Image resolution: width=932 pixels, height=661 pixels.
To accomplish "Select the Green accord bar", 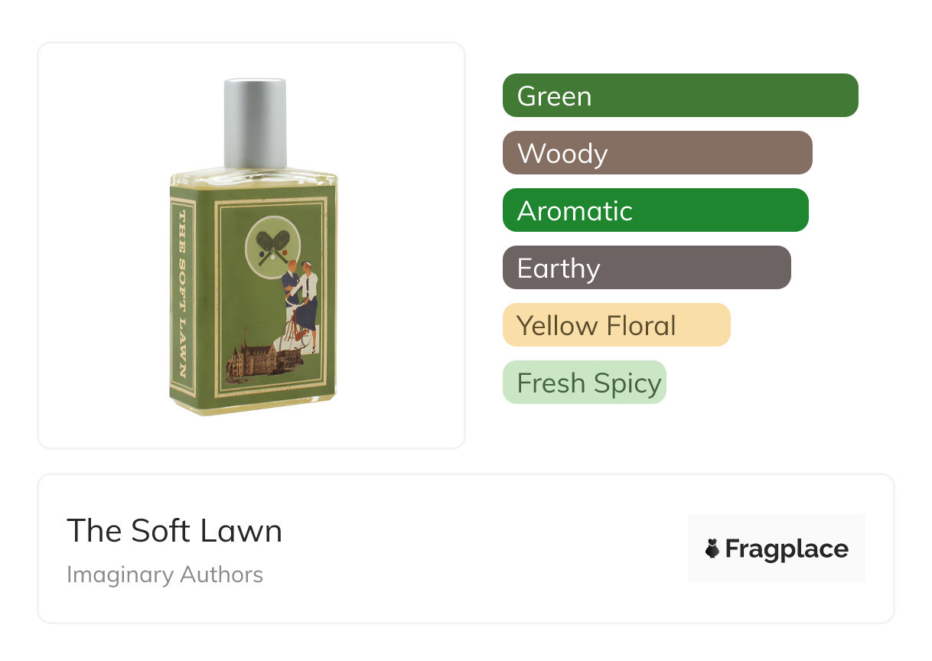I will point(679,96).
